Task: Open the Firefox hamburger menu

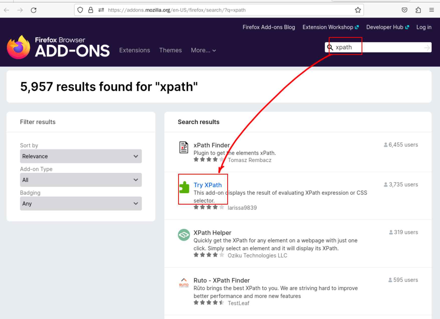Action: point(431,10)
